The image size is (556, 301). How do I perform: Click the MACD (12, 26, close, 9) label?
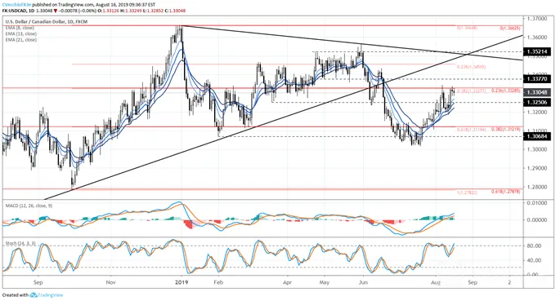(x=29, y=206)
